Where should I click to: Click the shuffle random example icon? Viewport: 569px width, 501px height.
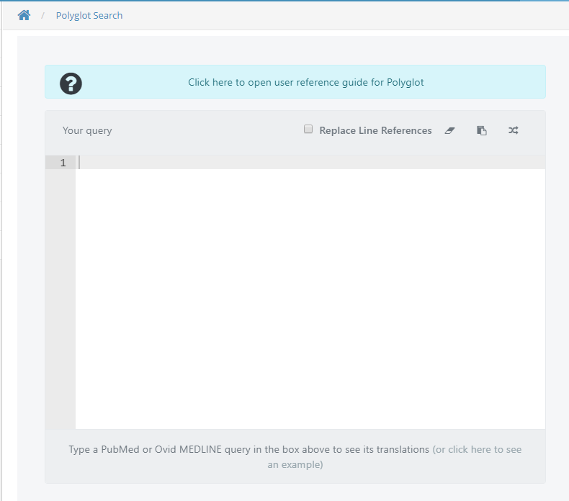(x=513, y=130)
